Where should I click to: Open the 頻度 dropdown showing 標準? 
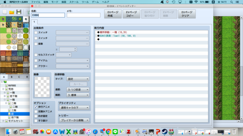coord(78,95)
